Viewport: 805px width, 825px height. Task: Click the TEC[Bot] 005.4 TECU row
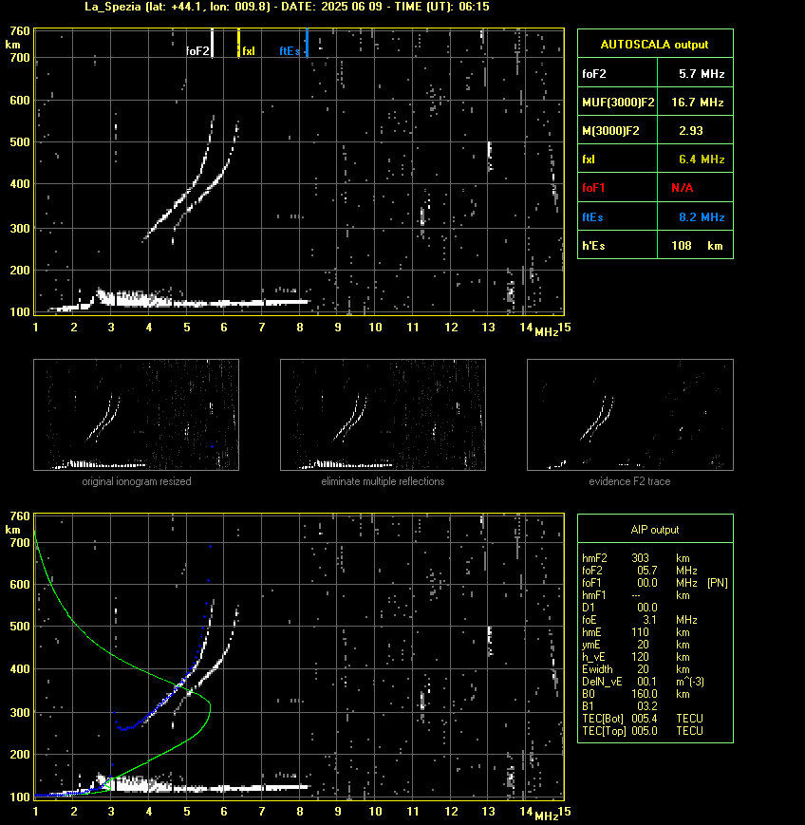(643, 719)
